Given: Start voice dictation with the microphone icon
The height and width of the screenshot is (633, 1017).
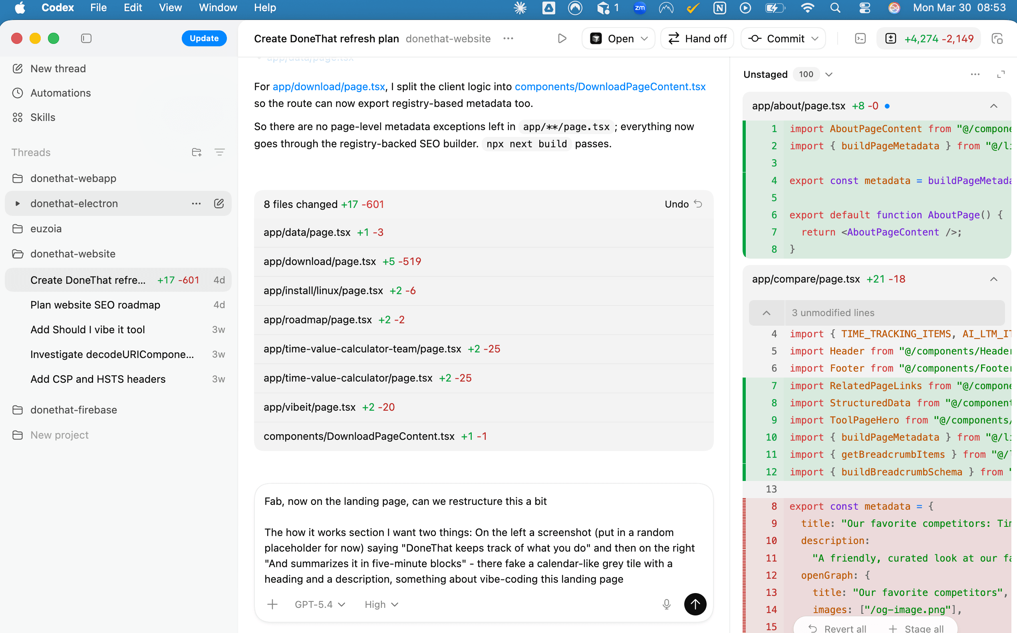Looking at the screenshot, I should tap(666, 604).
